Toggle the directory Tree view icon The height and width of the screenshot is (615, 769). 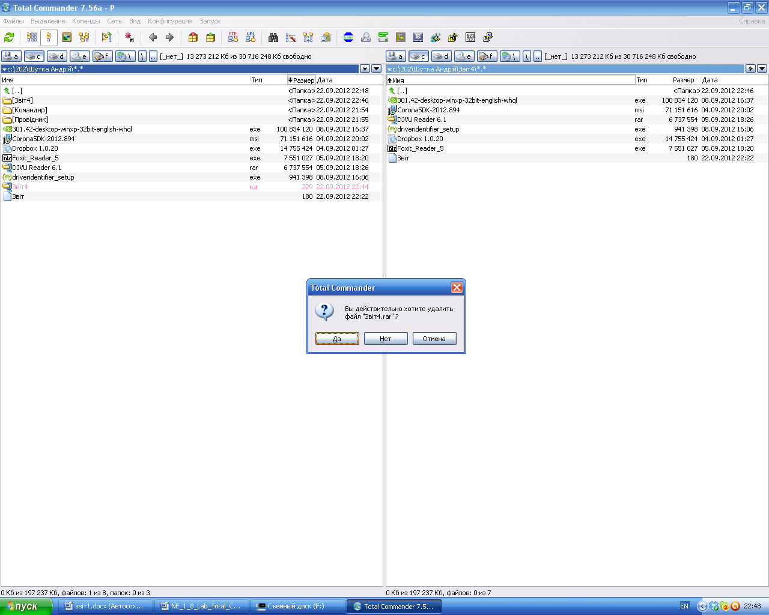[84, 37]
